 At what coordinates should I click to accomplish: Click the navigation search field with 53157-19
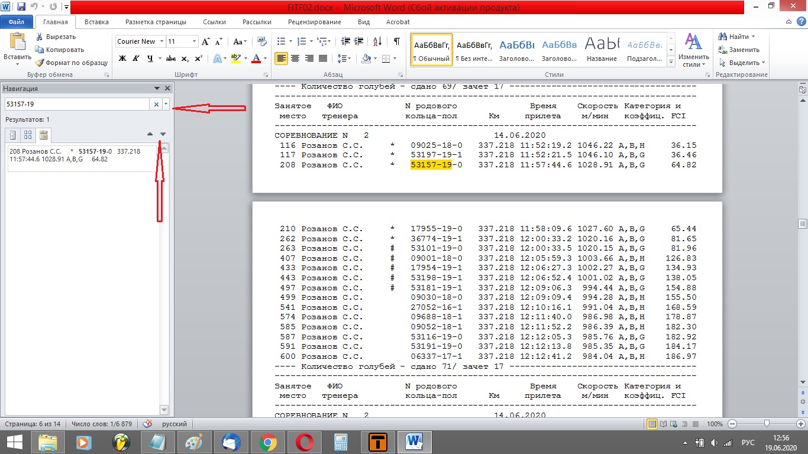76,104
